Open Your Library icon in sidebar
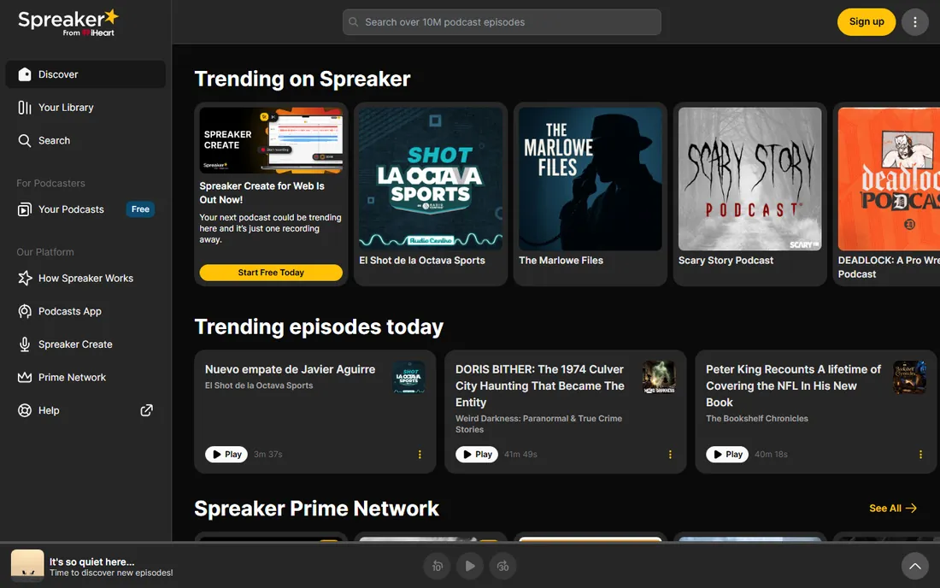 [x=25, y=108]
